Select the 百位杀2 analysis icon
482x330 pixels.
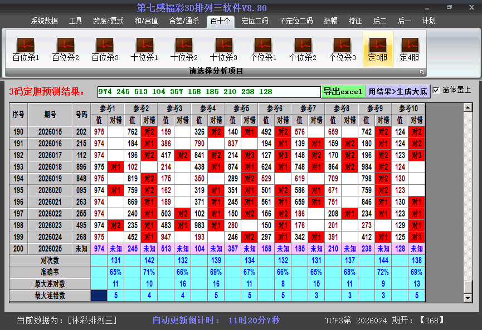(65, 49)
